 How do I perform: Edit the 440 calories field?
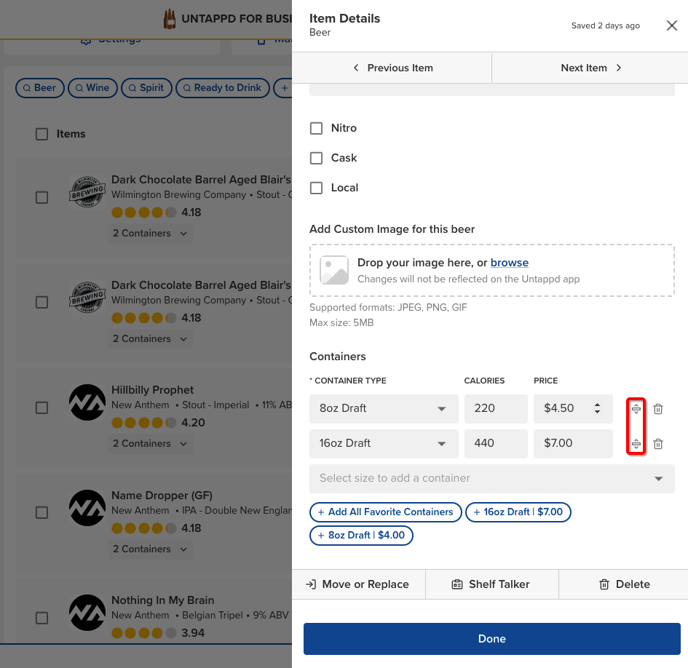click(496, 443)
